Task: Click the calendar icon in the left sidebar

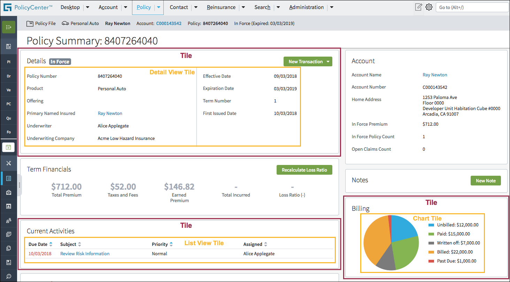Action: tap(8, 147)
